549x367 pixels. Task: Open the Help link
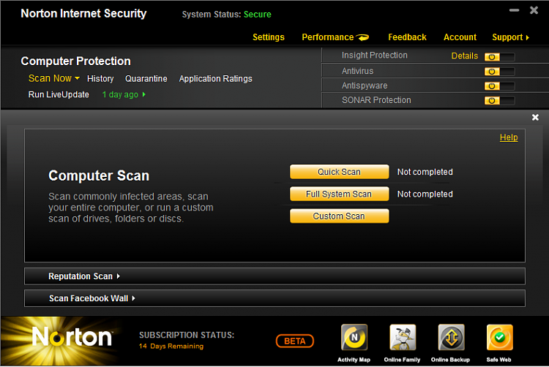click(509, 137)
